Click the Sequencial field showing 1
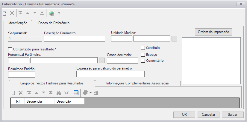247x122 pixels. [25, 39]
